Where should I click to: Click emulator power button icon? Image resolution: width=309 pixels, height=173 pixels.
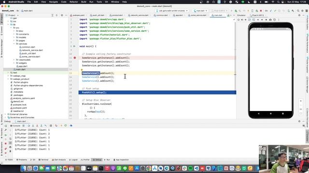point(239,20)
